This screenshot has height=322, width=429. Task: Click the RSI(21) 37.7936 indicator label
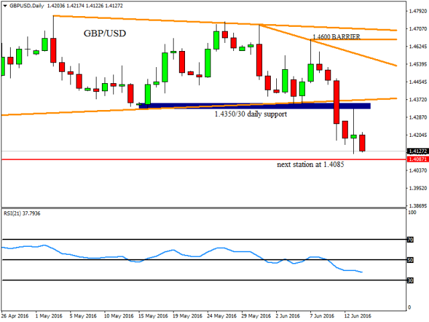(x=22, y=213)
